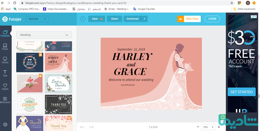The image size is (260, 131).
Task: Open the Google Translate bookmark
Action: click(x=144, y=9)
